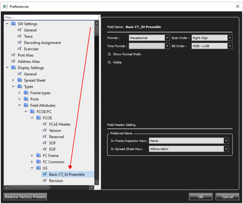Click the icon beside Trace
This screenshot has height=204, width=243.
[x=19, y=36]
